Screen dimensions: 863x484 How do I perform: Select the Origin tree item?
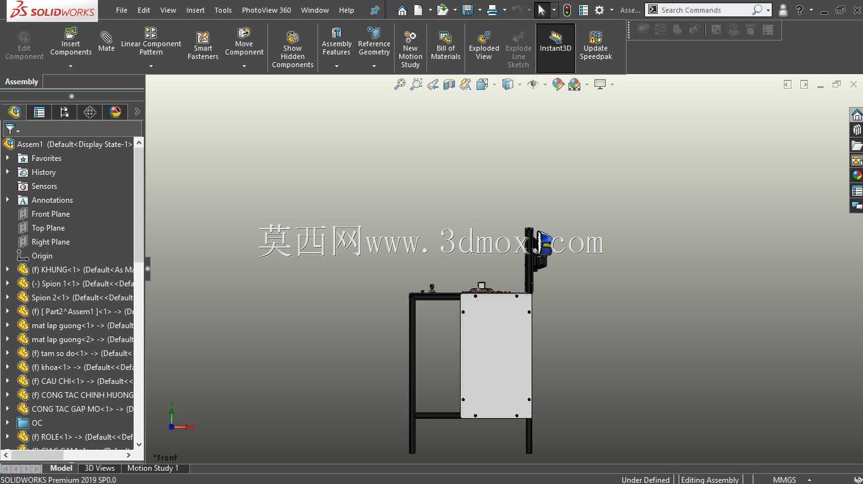coord(42,255)
